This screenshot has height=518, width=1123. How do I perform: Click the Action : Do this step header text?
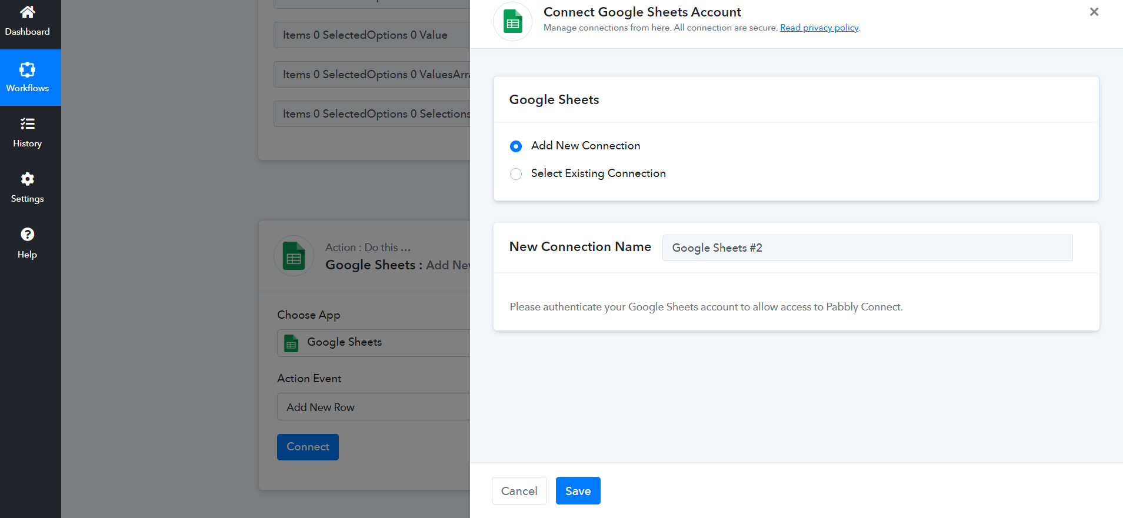[368, 248]
